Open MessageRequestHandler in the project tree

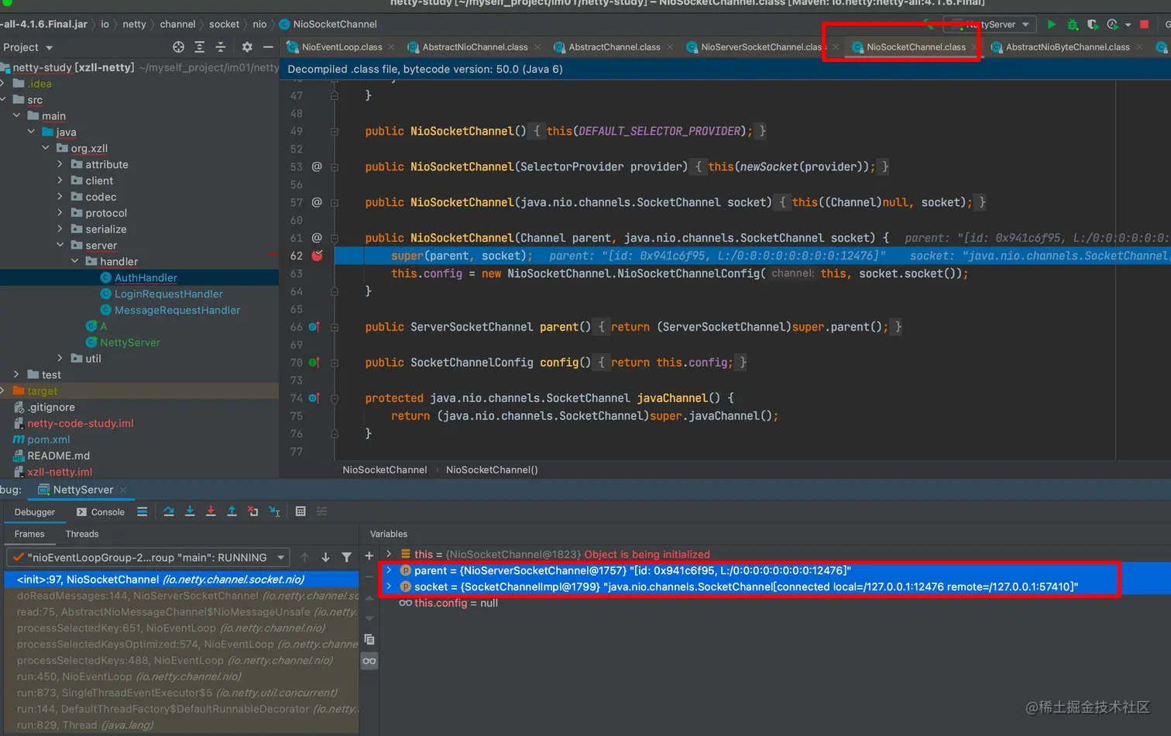click(x=177, y=310)
